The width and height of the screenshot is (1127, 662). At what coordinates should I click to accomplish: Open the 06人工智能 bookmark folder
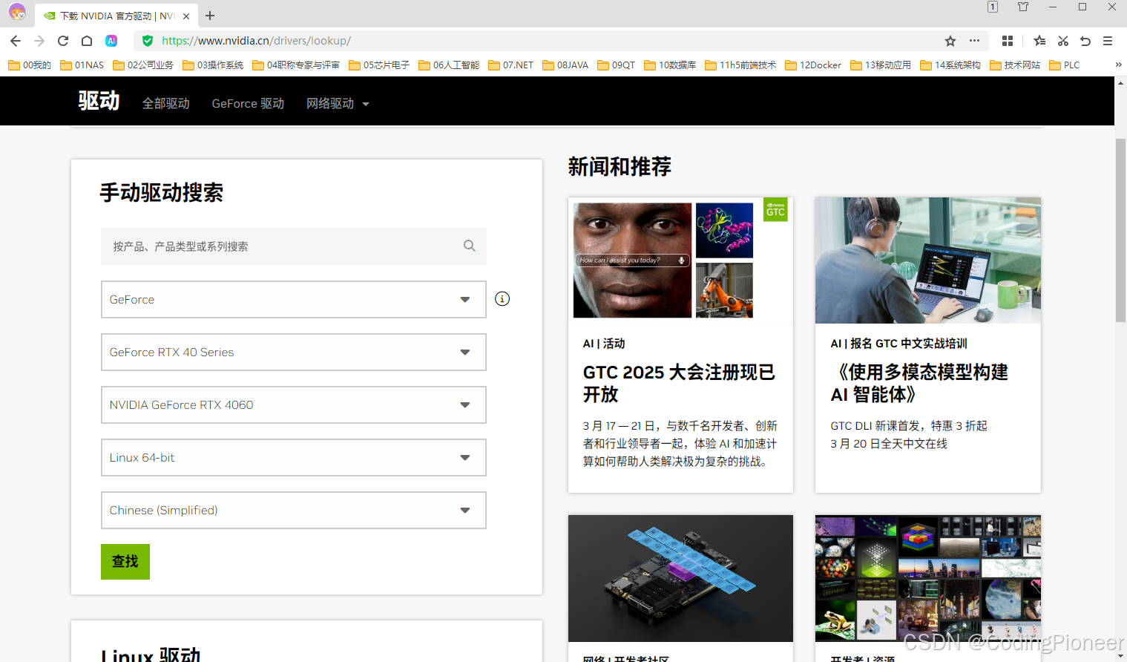(x=449, y=65)
